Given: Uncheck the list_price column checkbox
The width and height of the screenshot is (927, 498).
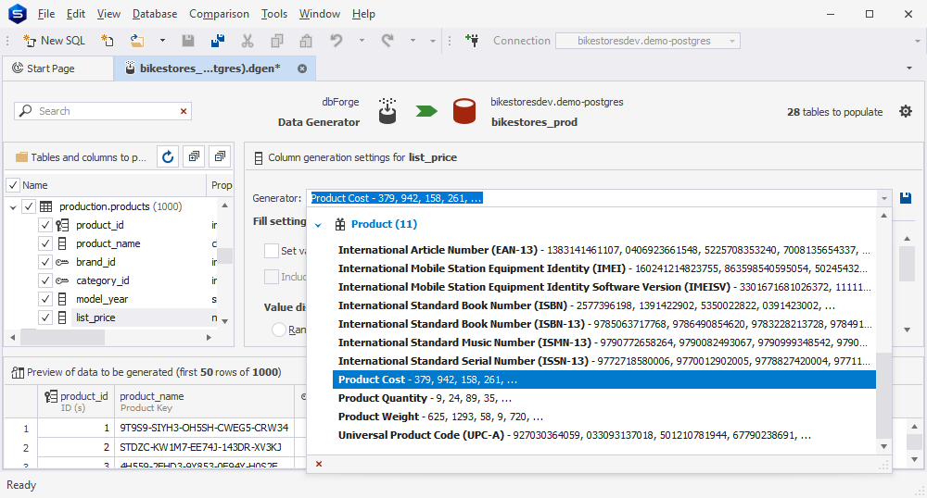Looking at the screenshot, I should (x=44, y=317).
